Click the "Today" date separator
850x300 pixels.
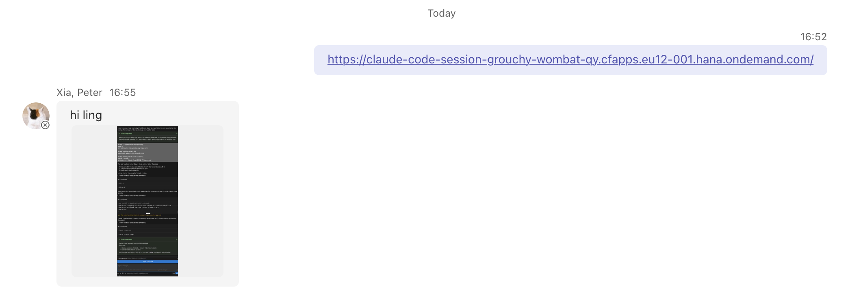441,13
